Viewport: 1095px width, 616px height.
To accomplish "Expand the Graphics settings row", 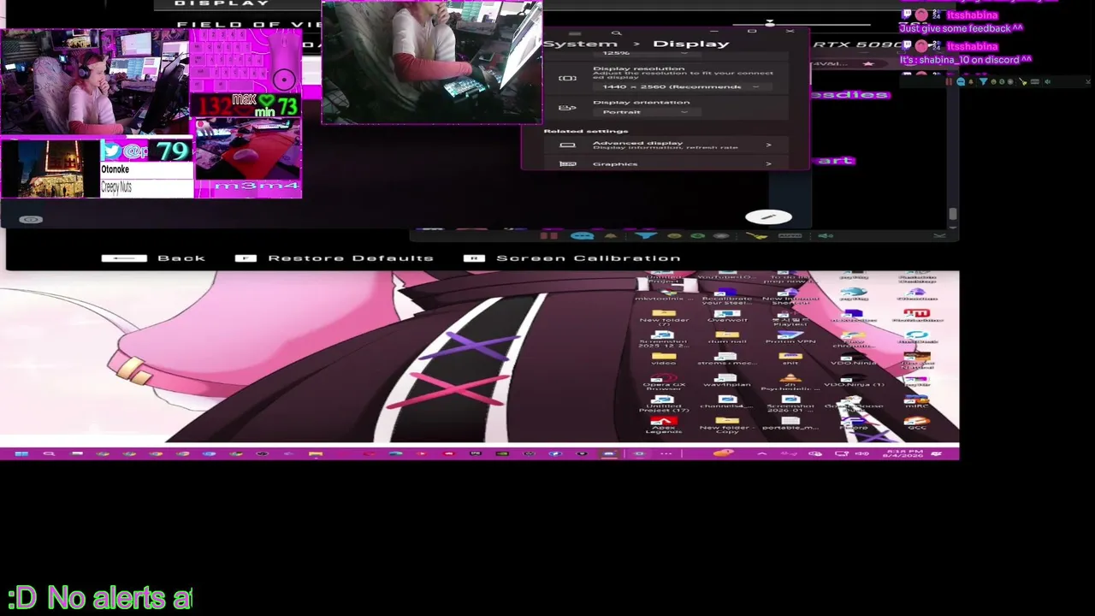I will pos(666,163).
